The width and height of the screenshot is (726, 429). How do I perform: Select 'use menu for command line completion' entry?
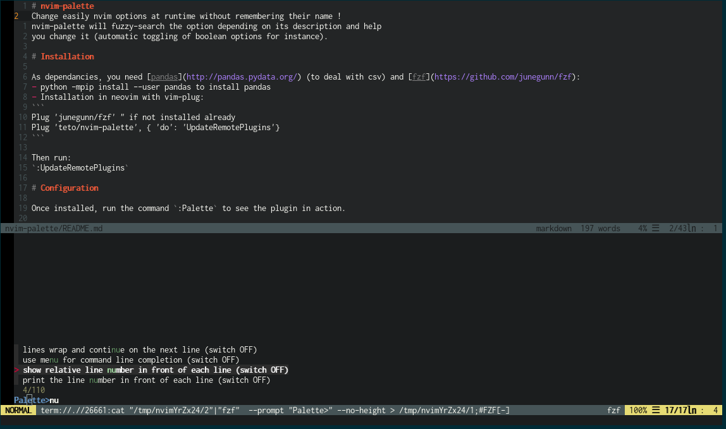tap(130, 360)
